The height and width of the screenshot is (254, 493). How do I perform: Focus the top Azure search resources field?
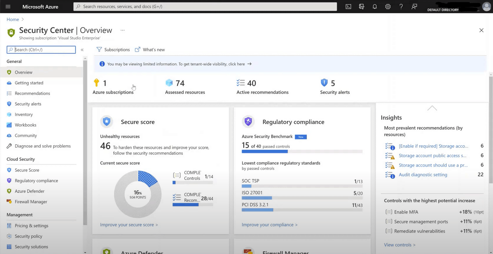[205, 6]
